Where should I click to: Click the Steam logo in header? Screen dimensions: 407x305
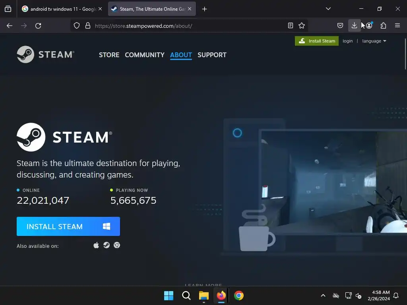tap(45, 54)
